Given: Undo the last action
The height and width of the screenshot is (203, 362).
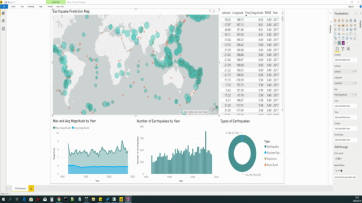Looking at the screenshot, I should tap(8, 2).
